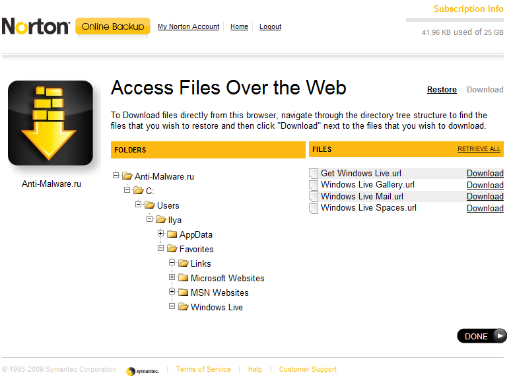Open Customer Support link

coord(308,369)
